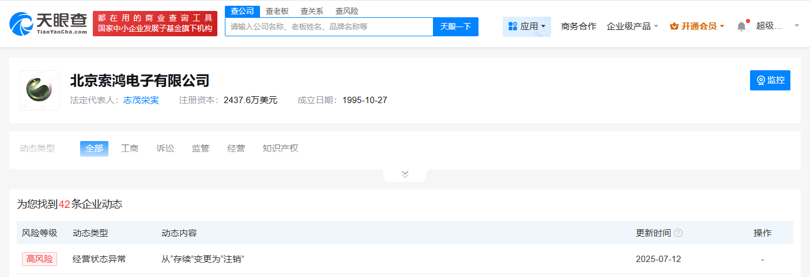This screenshot has height=277, width=810.
Task: Filter dynamics by 经营
Action: pyautogui.click(x=236, y=149)
